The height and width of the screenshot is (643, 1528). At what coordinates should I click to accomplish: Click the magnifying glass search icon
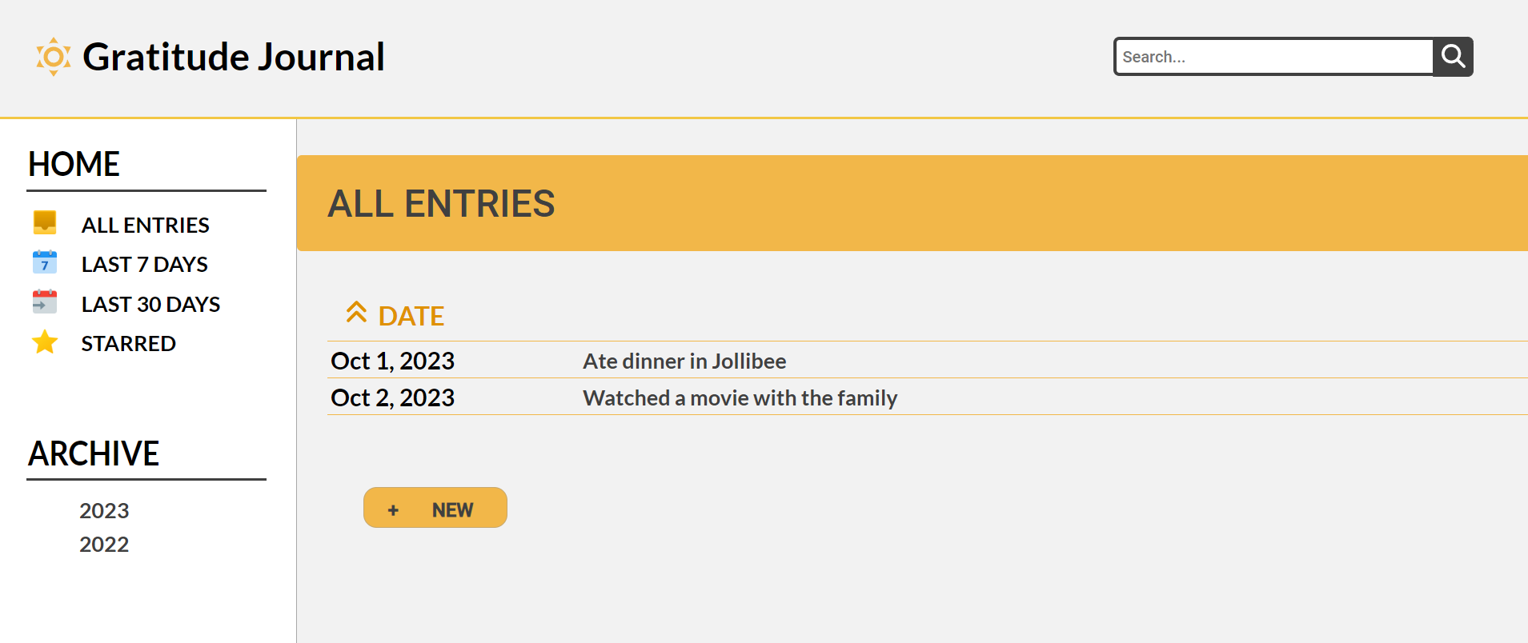coord(1453,57)
